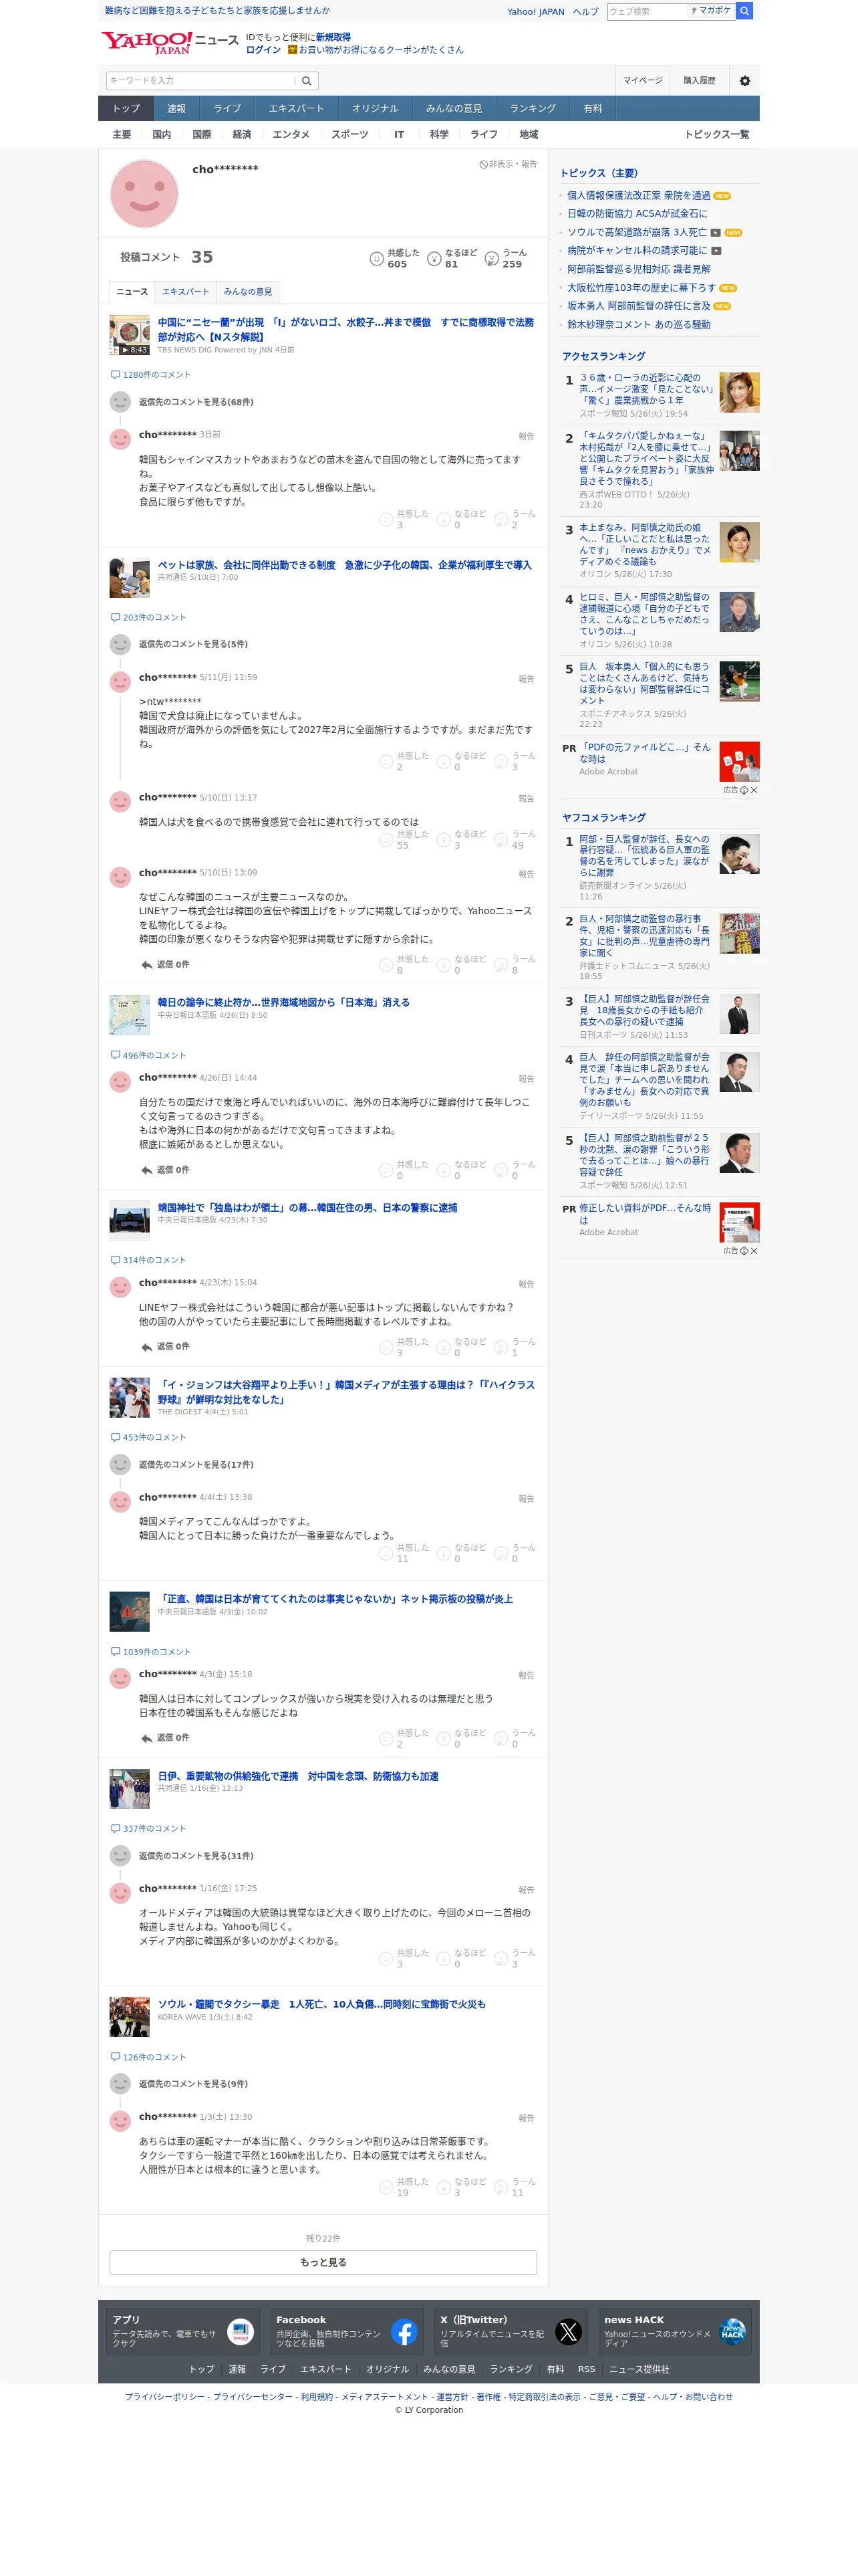Viewport: 858px width, 2576px height.
Task: Expand 返信先のコメントを見る(5件)
Action: [192, 644]
